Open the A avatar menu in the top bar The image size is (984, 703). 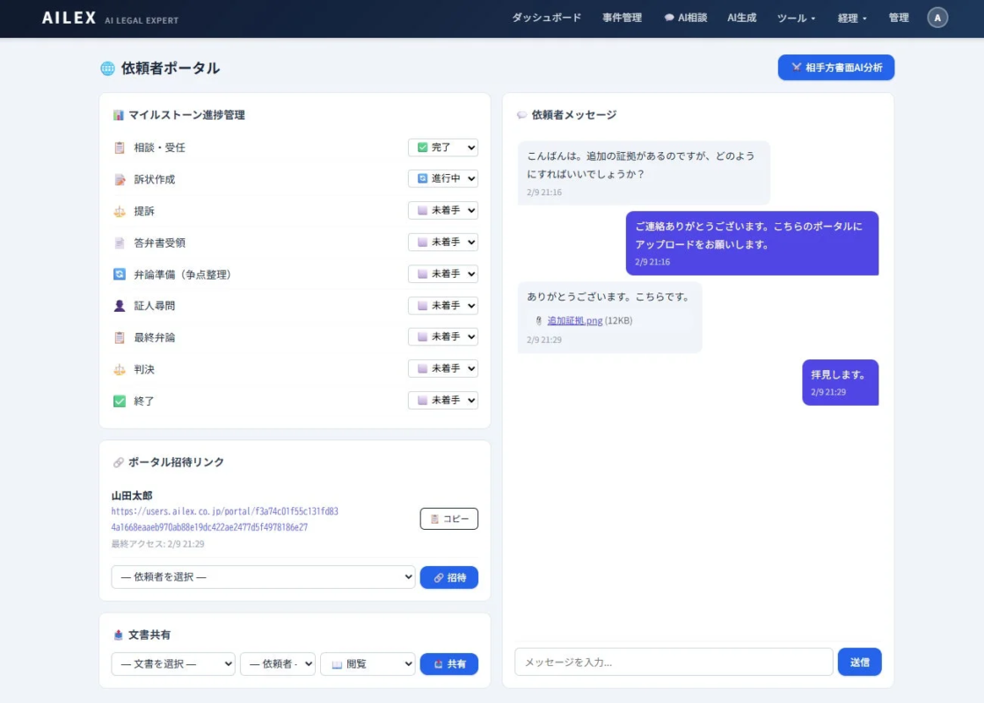pos(937,18)
